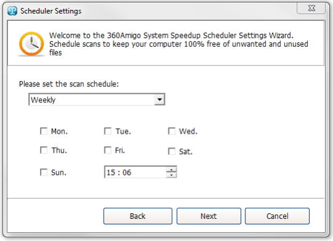Close the Scheduler Settings window
Screen dimensions: 333x241
pos(311,8)
